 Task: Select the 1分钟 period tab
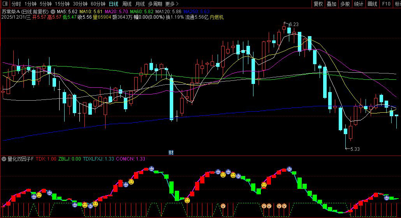pyautogui.click(x=30, y=4)
